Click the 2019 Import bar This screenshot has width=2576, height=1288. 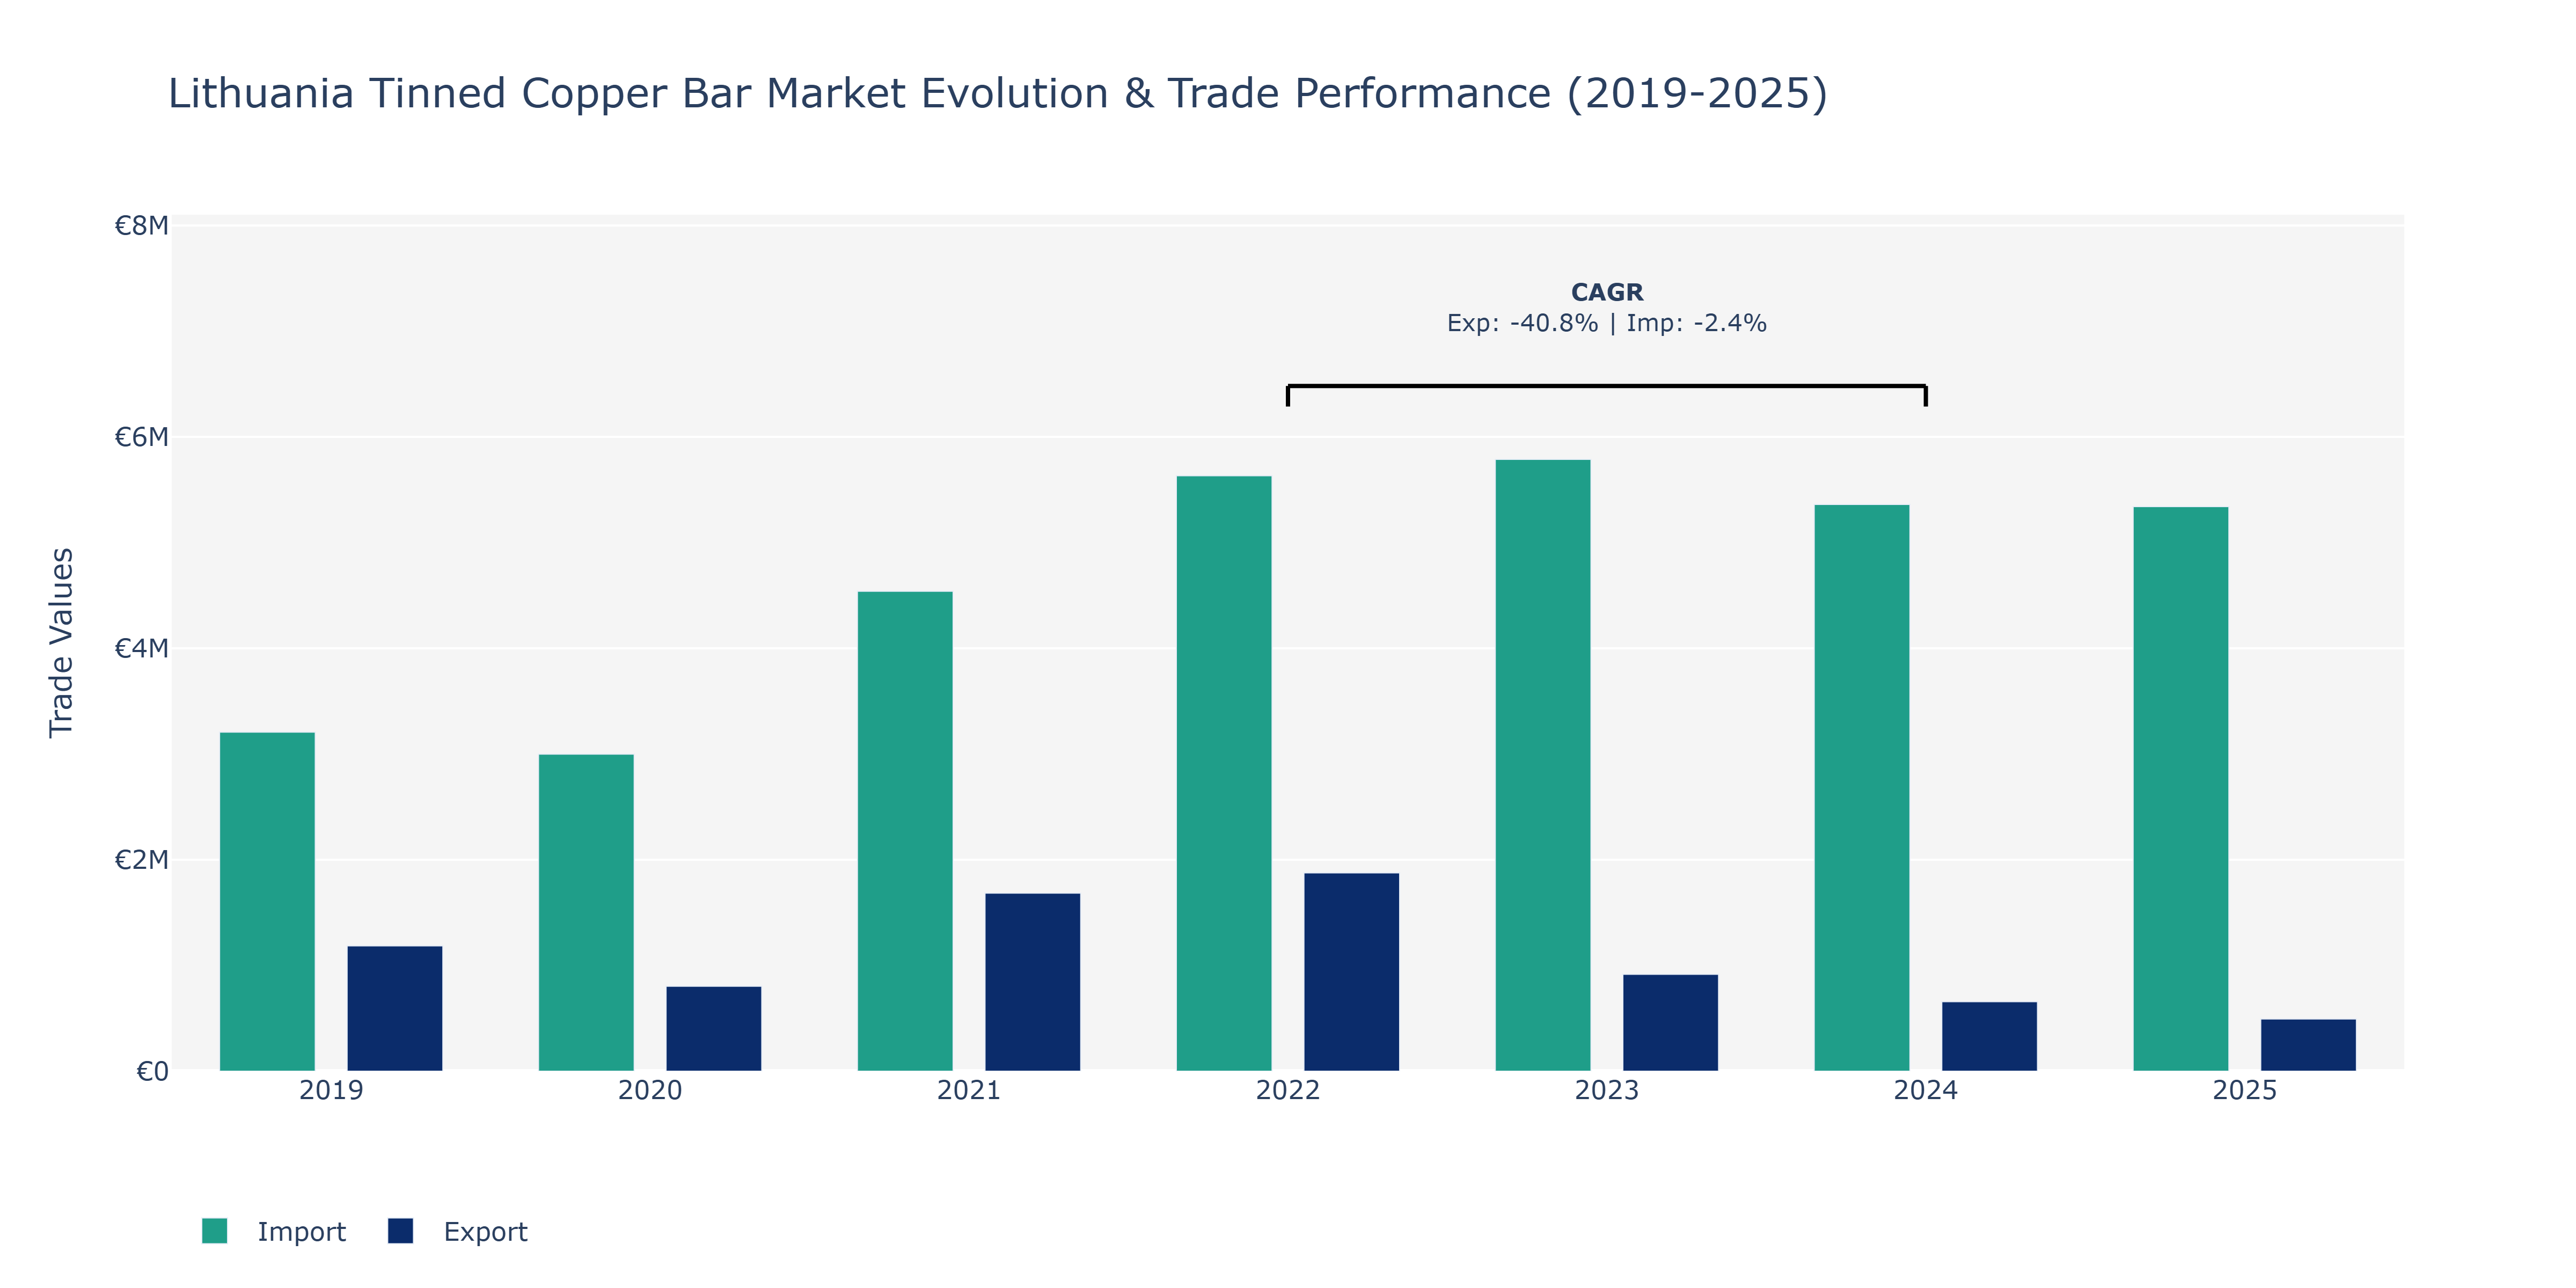click(x=267, y=901)
